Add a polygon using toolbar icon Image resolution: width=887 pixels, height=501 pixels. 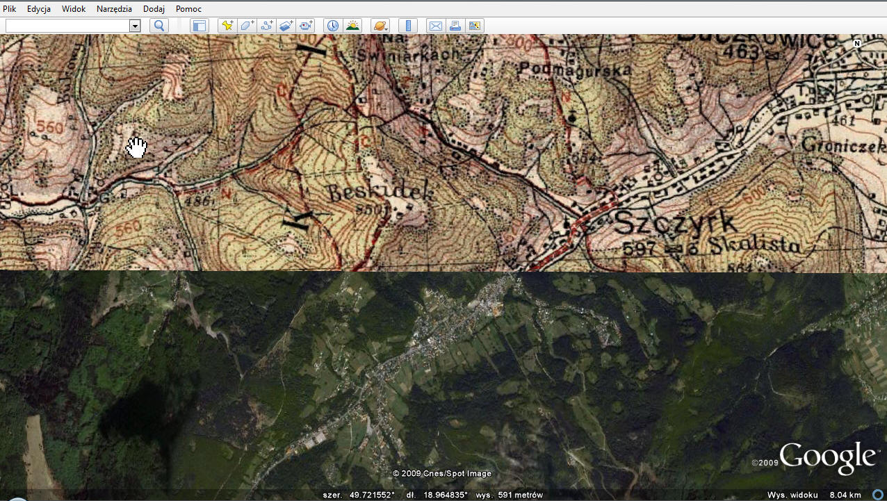click(x=247, y=26)
